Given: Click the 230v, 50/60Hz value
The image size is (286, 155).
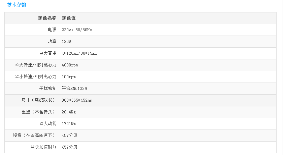Looking at the screenshot, I should pos(77,30).
